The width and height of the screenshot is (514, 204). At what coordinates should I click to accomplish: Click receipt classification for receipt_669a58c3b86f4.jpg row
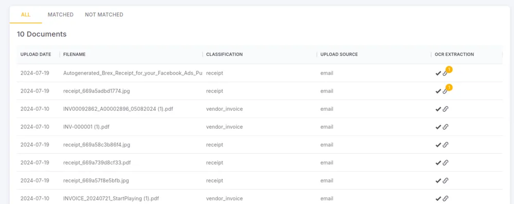[x=215, y=145]
